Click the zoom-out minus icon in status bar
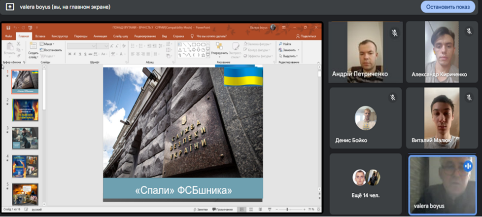 [277, 209]
